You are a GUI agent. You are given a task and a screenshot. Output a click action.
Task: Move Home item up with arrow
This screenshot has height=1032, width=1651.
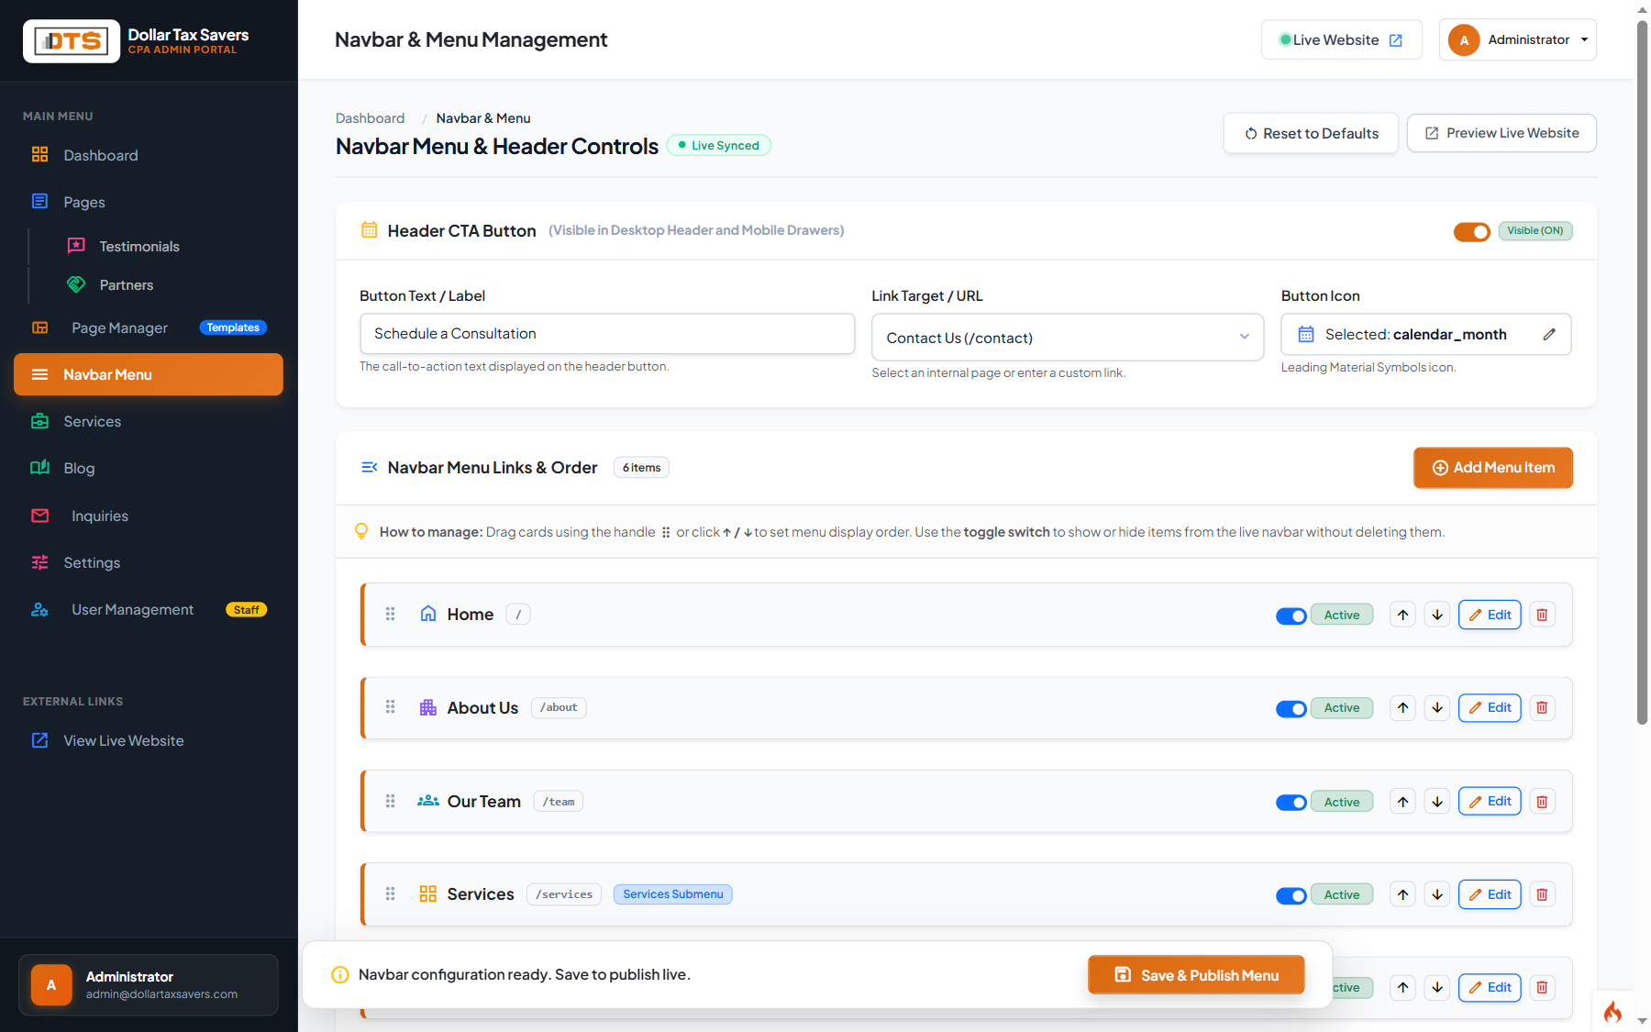tap(1403, 615)
